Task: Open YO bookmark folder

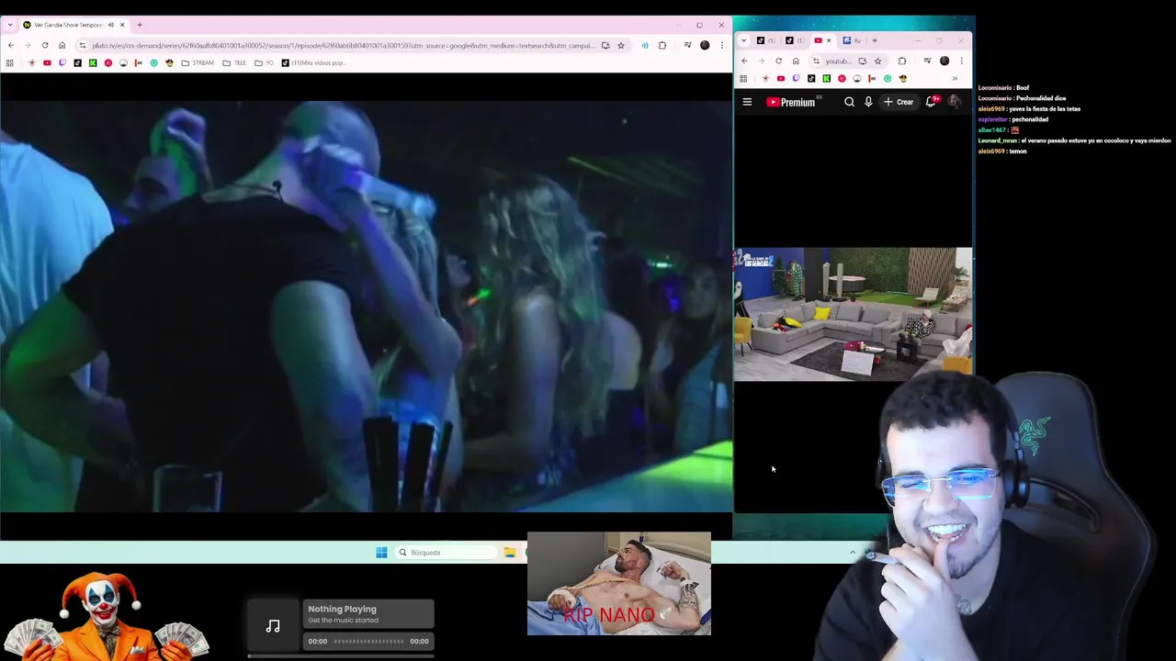Action: (x=265, y=62)
